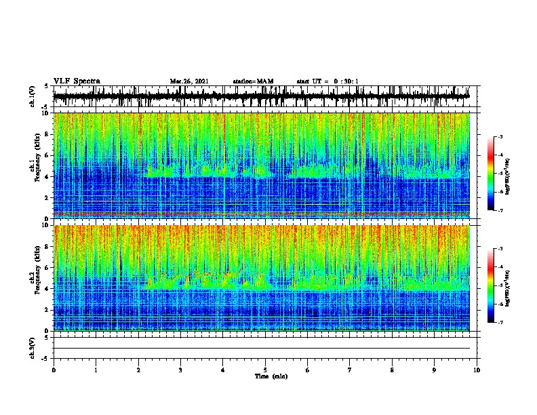Click the "-5" tick on ch.3(V) axis
The width and height of the screenshot is (537, 415).
46,359
